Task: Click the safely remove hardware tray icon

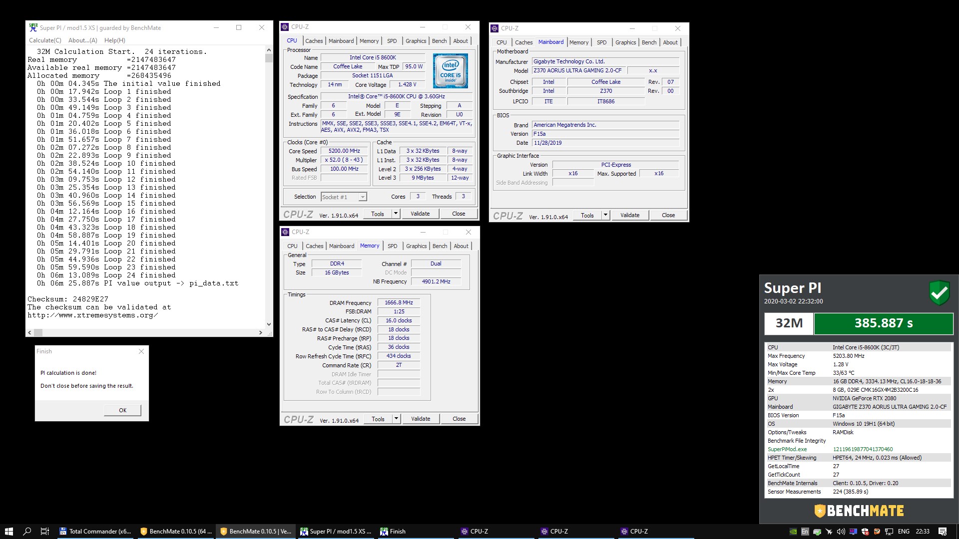Action: pos(817,532)
